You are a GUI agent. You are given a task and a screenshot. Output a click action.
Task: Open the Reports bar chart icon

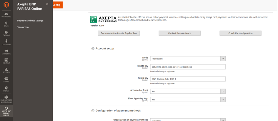pyautogui.click(x=6, y=70)
